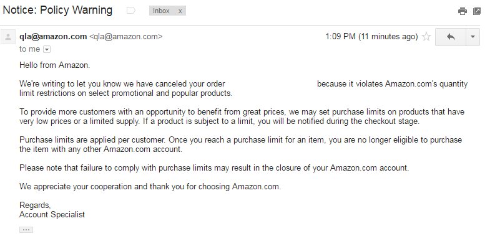The height and width of the screenshot is (236, 490).
Task: Remove the Inbox label with its x
Action: point(180,11)
